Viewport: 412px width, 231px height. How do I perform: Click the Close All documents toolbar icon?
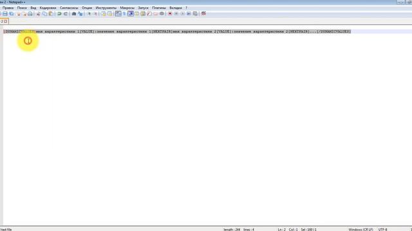click(x=24, y=13)
